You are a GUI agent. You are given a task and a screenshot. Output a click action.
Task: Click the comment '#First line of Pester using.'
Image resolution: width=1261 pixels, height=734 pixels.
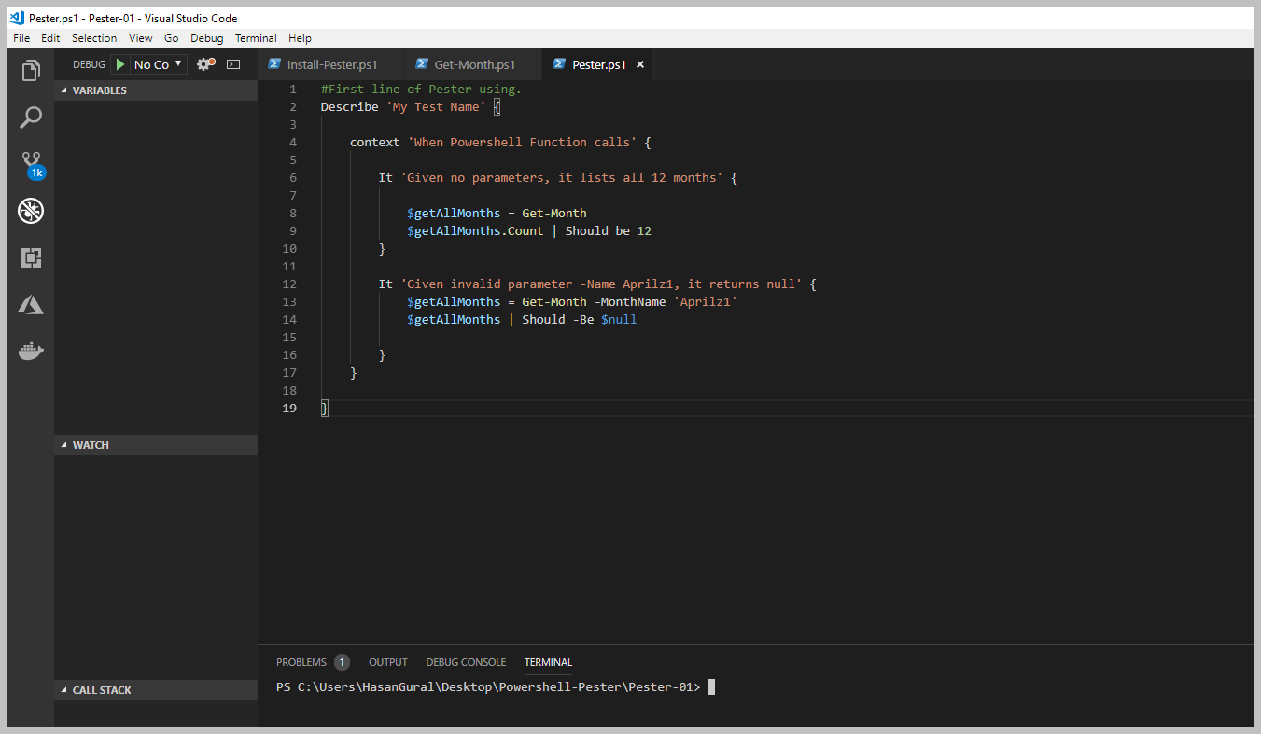(421, 89)
